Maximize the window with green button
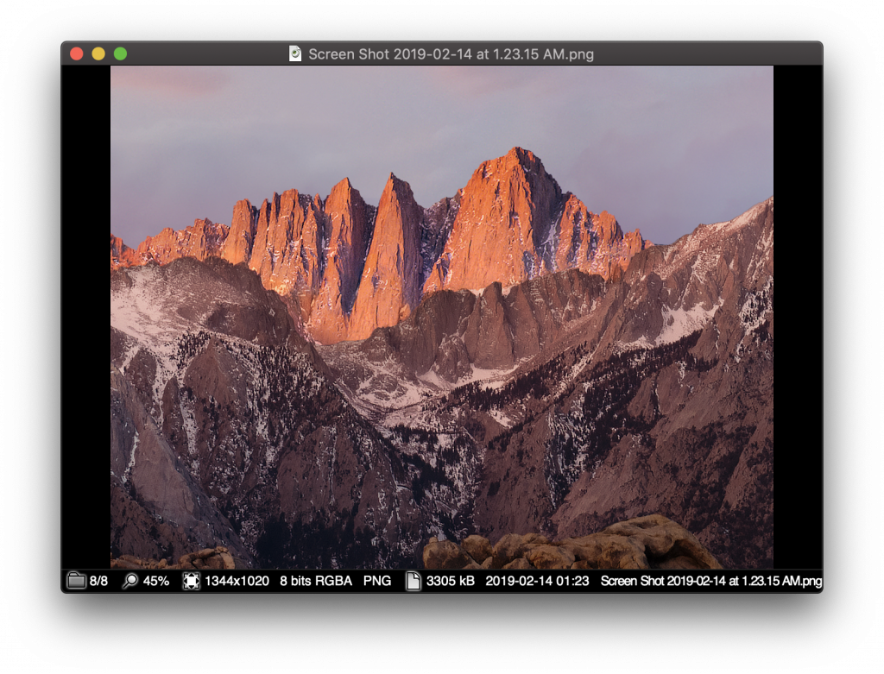The image size is (884, 674). (x=121, y=54)
